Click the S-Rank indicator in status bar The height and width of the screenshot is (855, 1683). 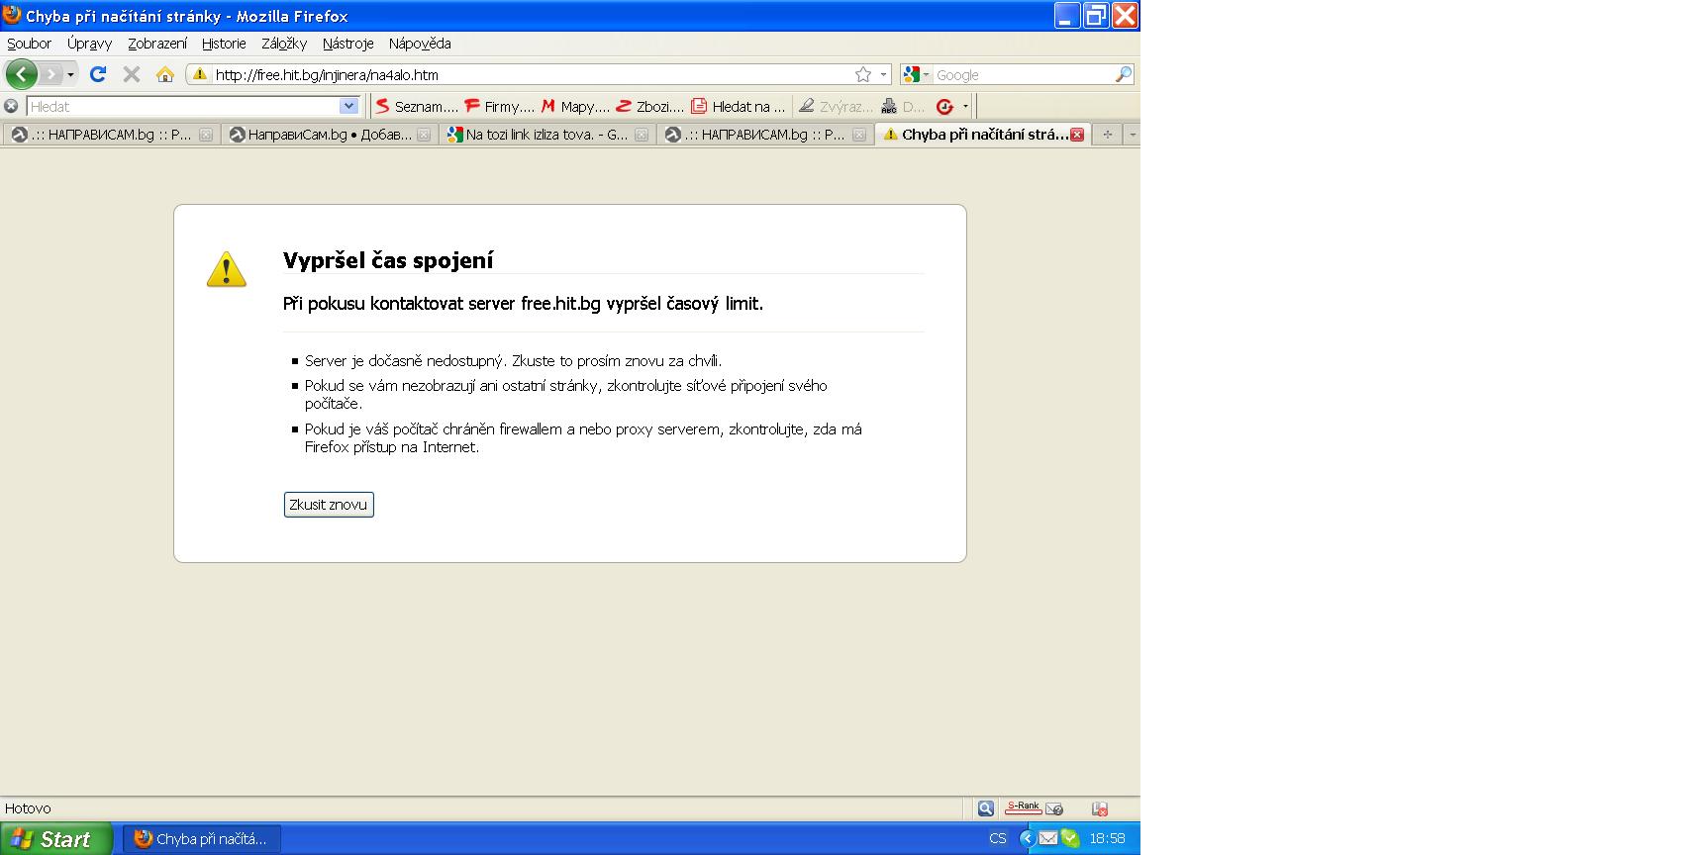(1023, 807)
